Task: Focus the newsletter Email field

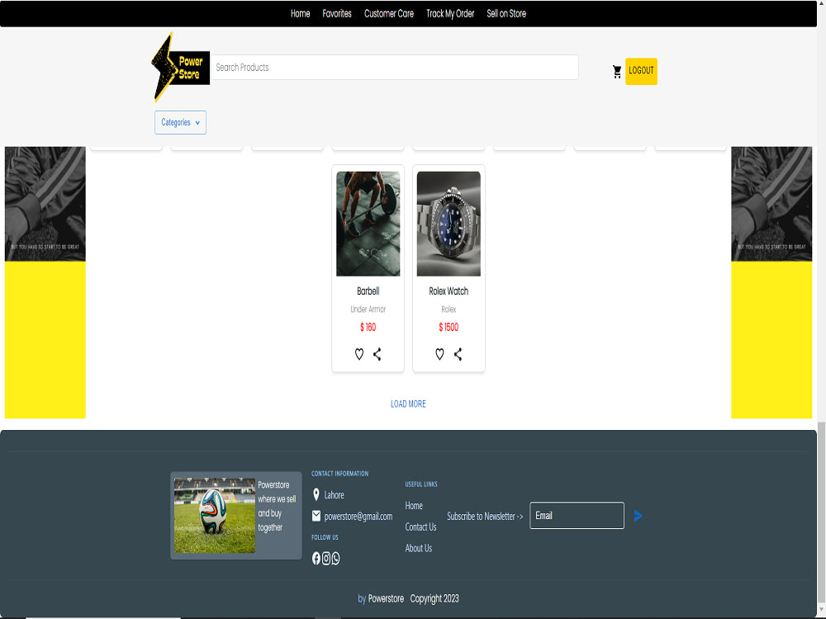Action: click(x=577, y=515)
